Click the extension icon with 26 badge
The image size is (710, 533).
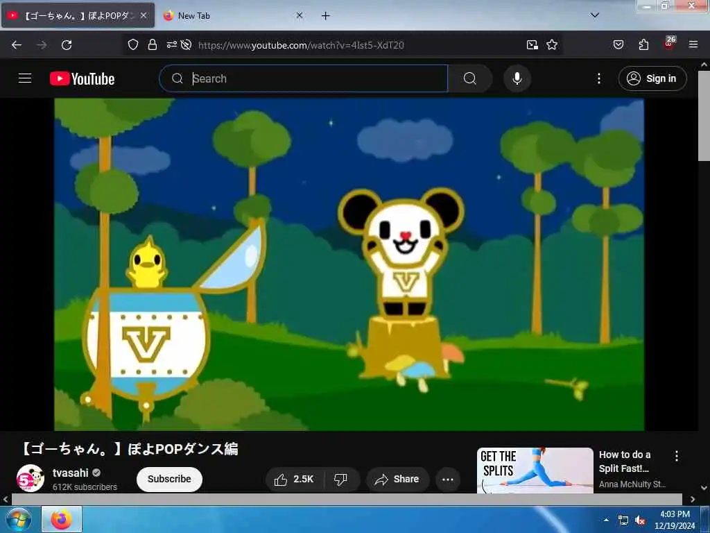(x=669, y=43)
